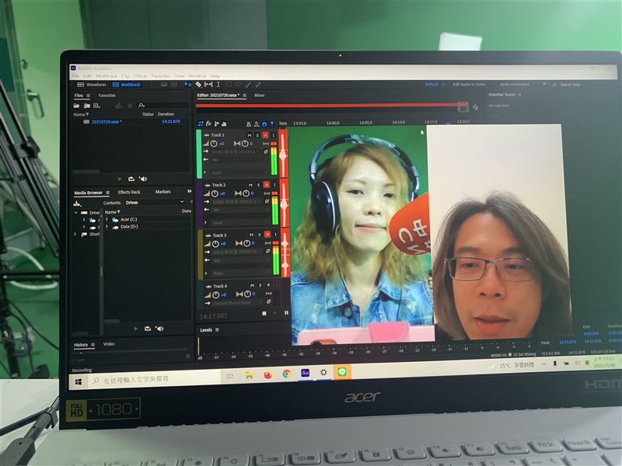The height and width of the screenshot is (466, 622).
Task: Open the Editor panel menu icon
Action: [x=245, y=96]
